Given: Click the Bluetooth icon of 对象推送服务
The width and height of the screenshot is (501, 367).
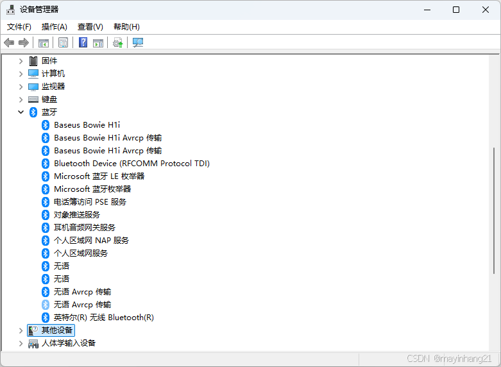Looking at the screenshot, I should point(46,215).
